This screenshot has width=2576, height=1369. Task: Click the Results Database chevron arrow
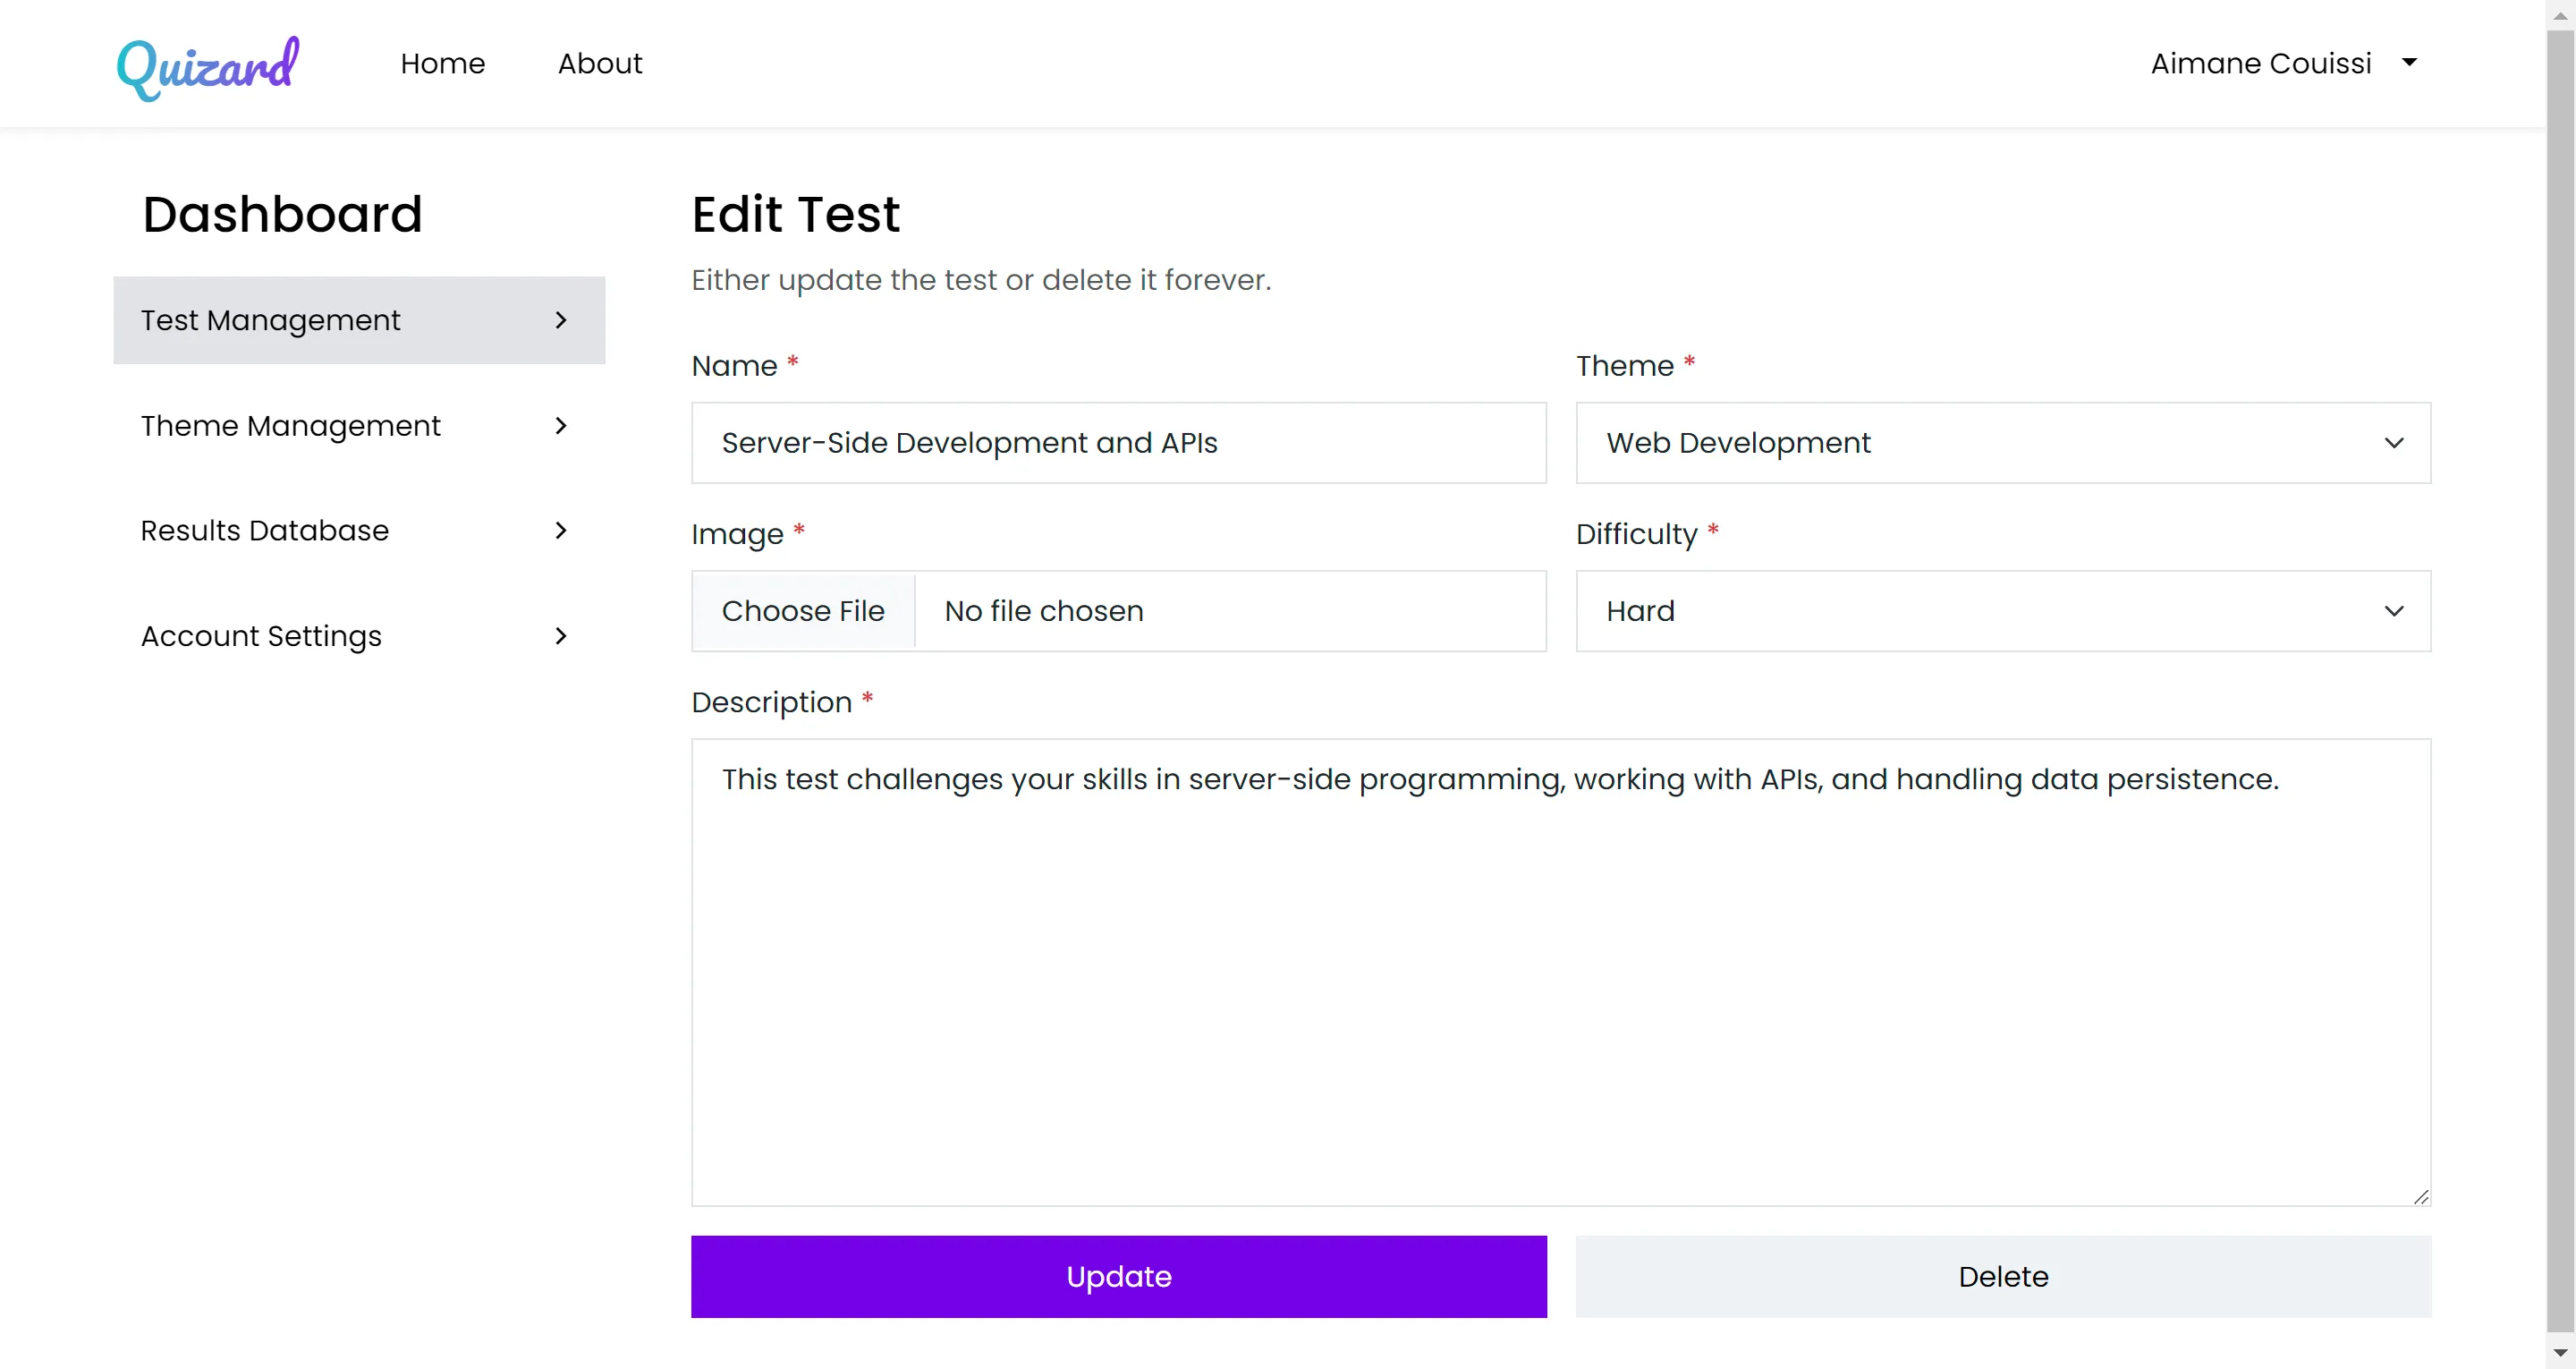(561, 531)
